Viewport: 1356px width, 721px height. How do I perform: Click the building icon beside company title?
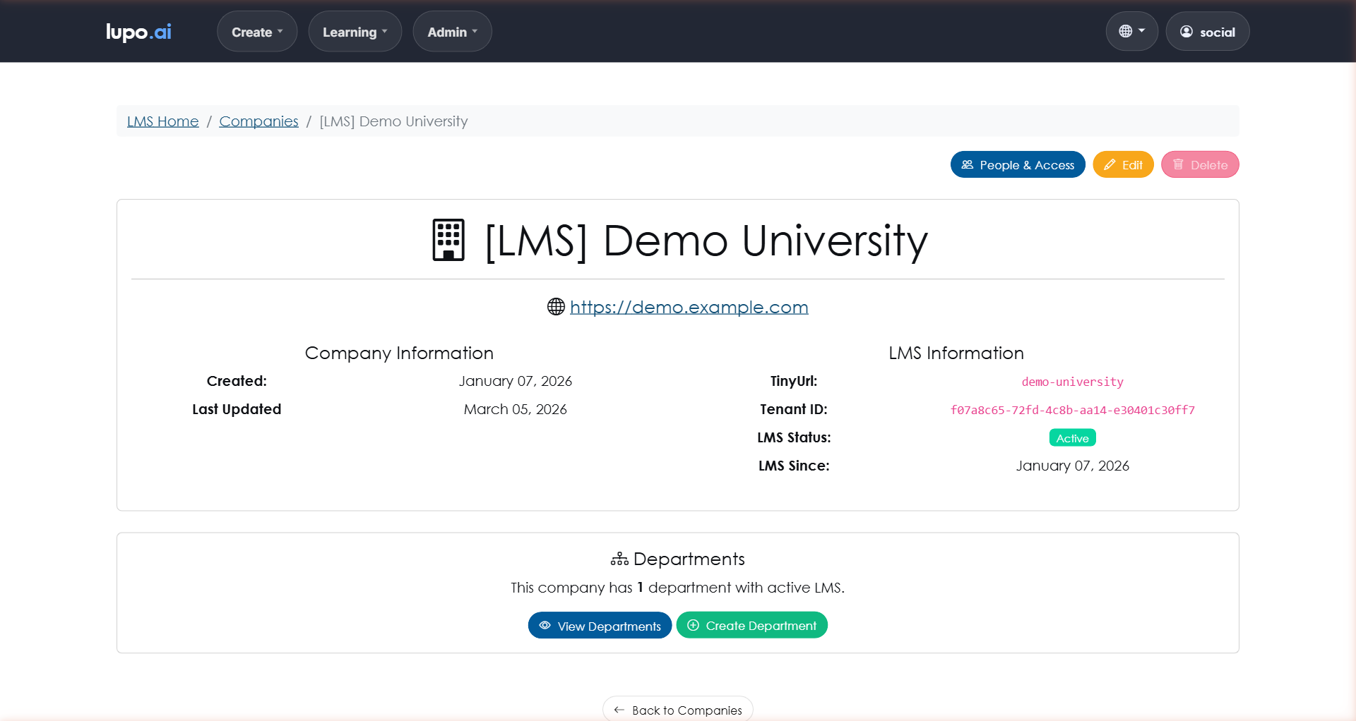448,240
